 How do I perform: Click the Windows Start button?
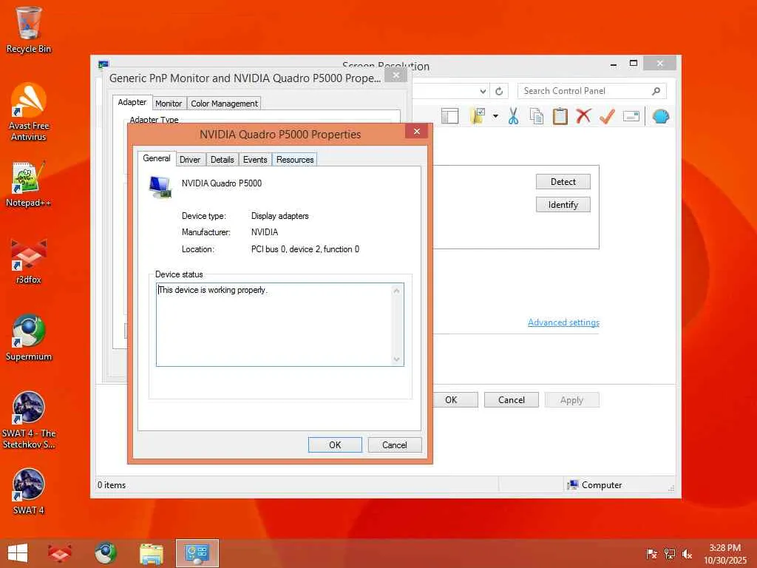18,553
